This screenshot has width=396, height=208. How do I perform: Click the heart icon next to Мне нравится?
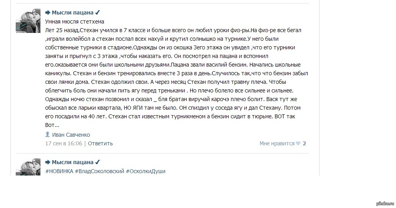(x=298, y=144)
